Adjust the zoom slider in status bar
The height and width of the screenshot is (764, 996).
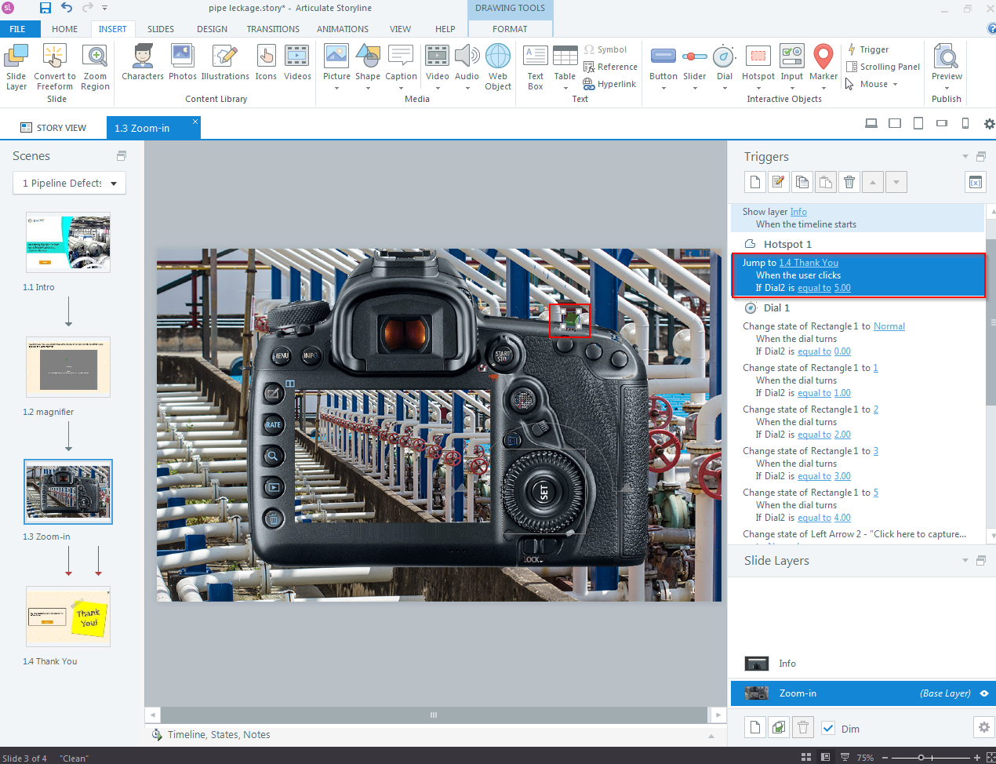pos(921,758)
